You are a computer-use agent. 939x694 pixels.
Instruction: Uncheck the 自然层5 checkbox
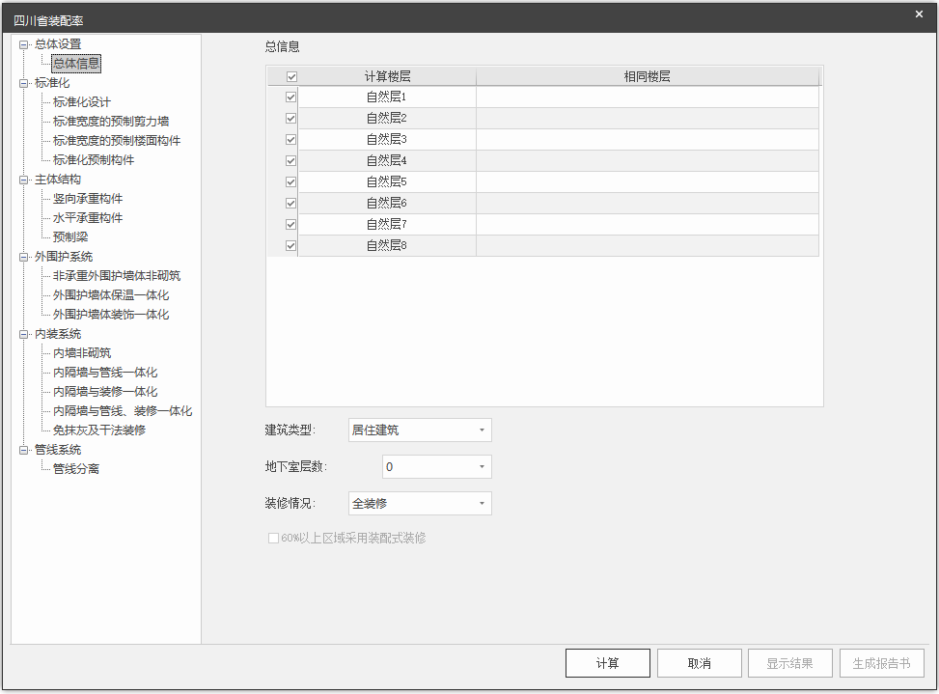click(291, 182)
